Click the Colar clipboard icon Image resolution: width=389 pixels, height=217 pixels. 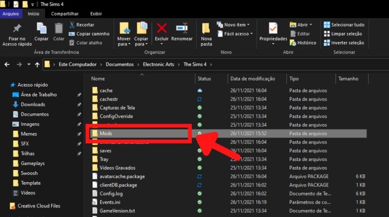59,28
